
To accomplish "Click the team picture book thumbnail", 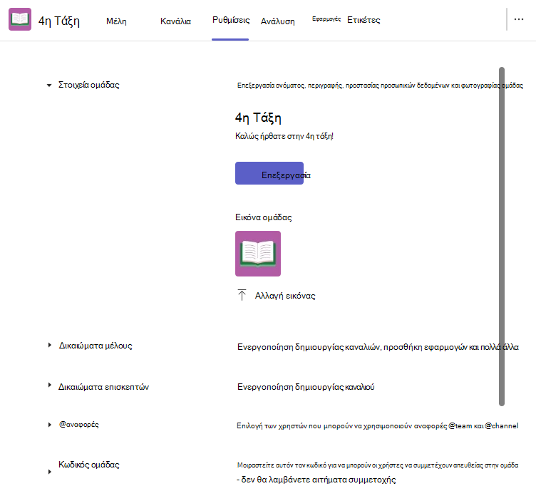I will coord(258,254).
